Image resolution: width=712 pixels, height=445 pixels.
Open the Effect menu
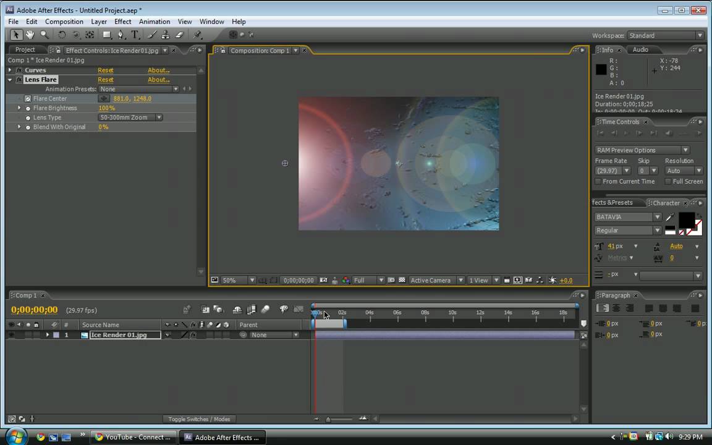click(122, 22)
